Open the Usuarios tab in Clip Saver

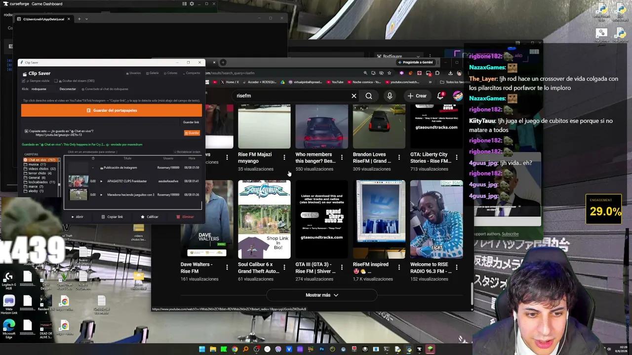tap(133, 73)
